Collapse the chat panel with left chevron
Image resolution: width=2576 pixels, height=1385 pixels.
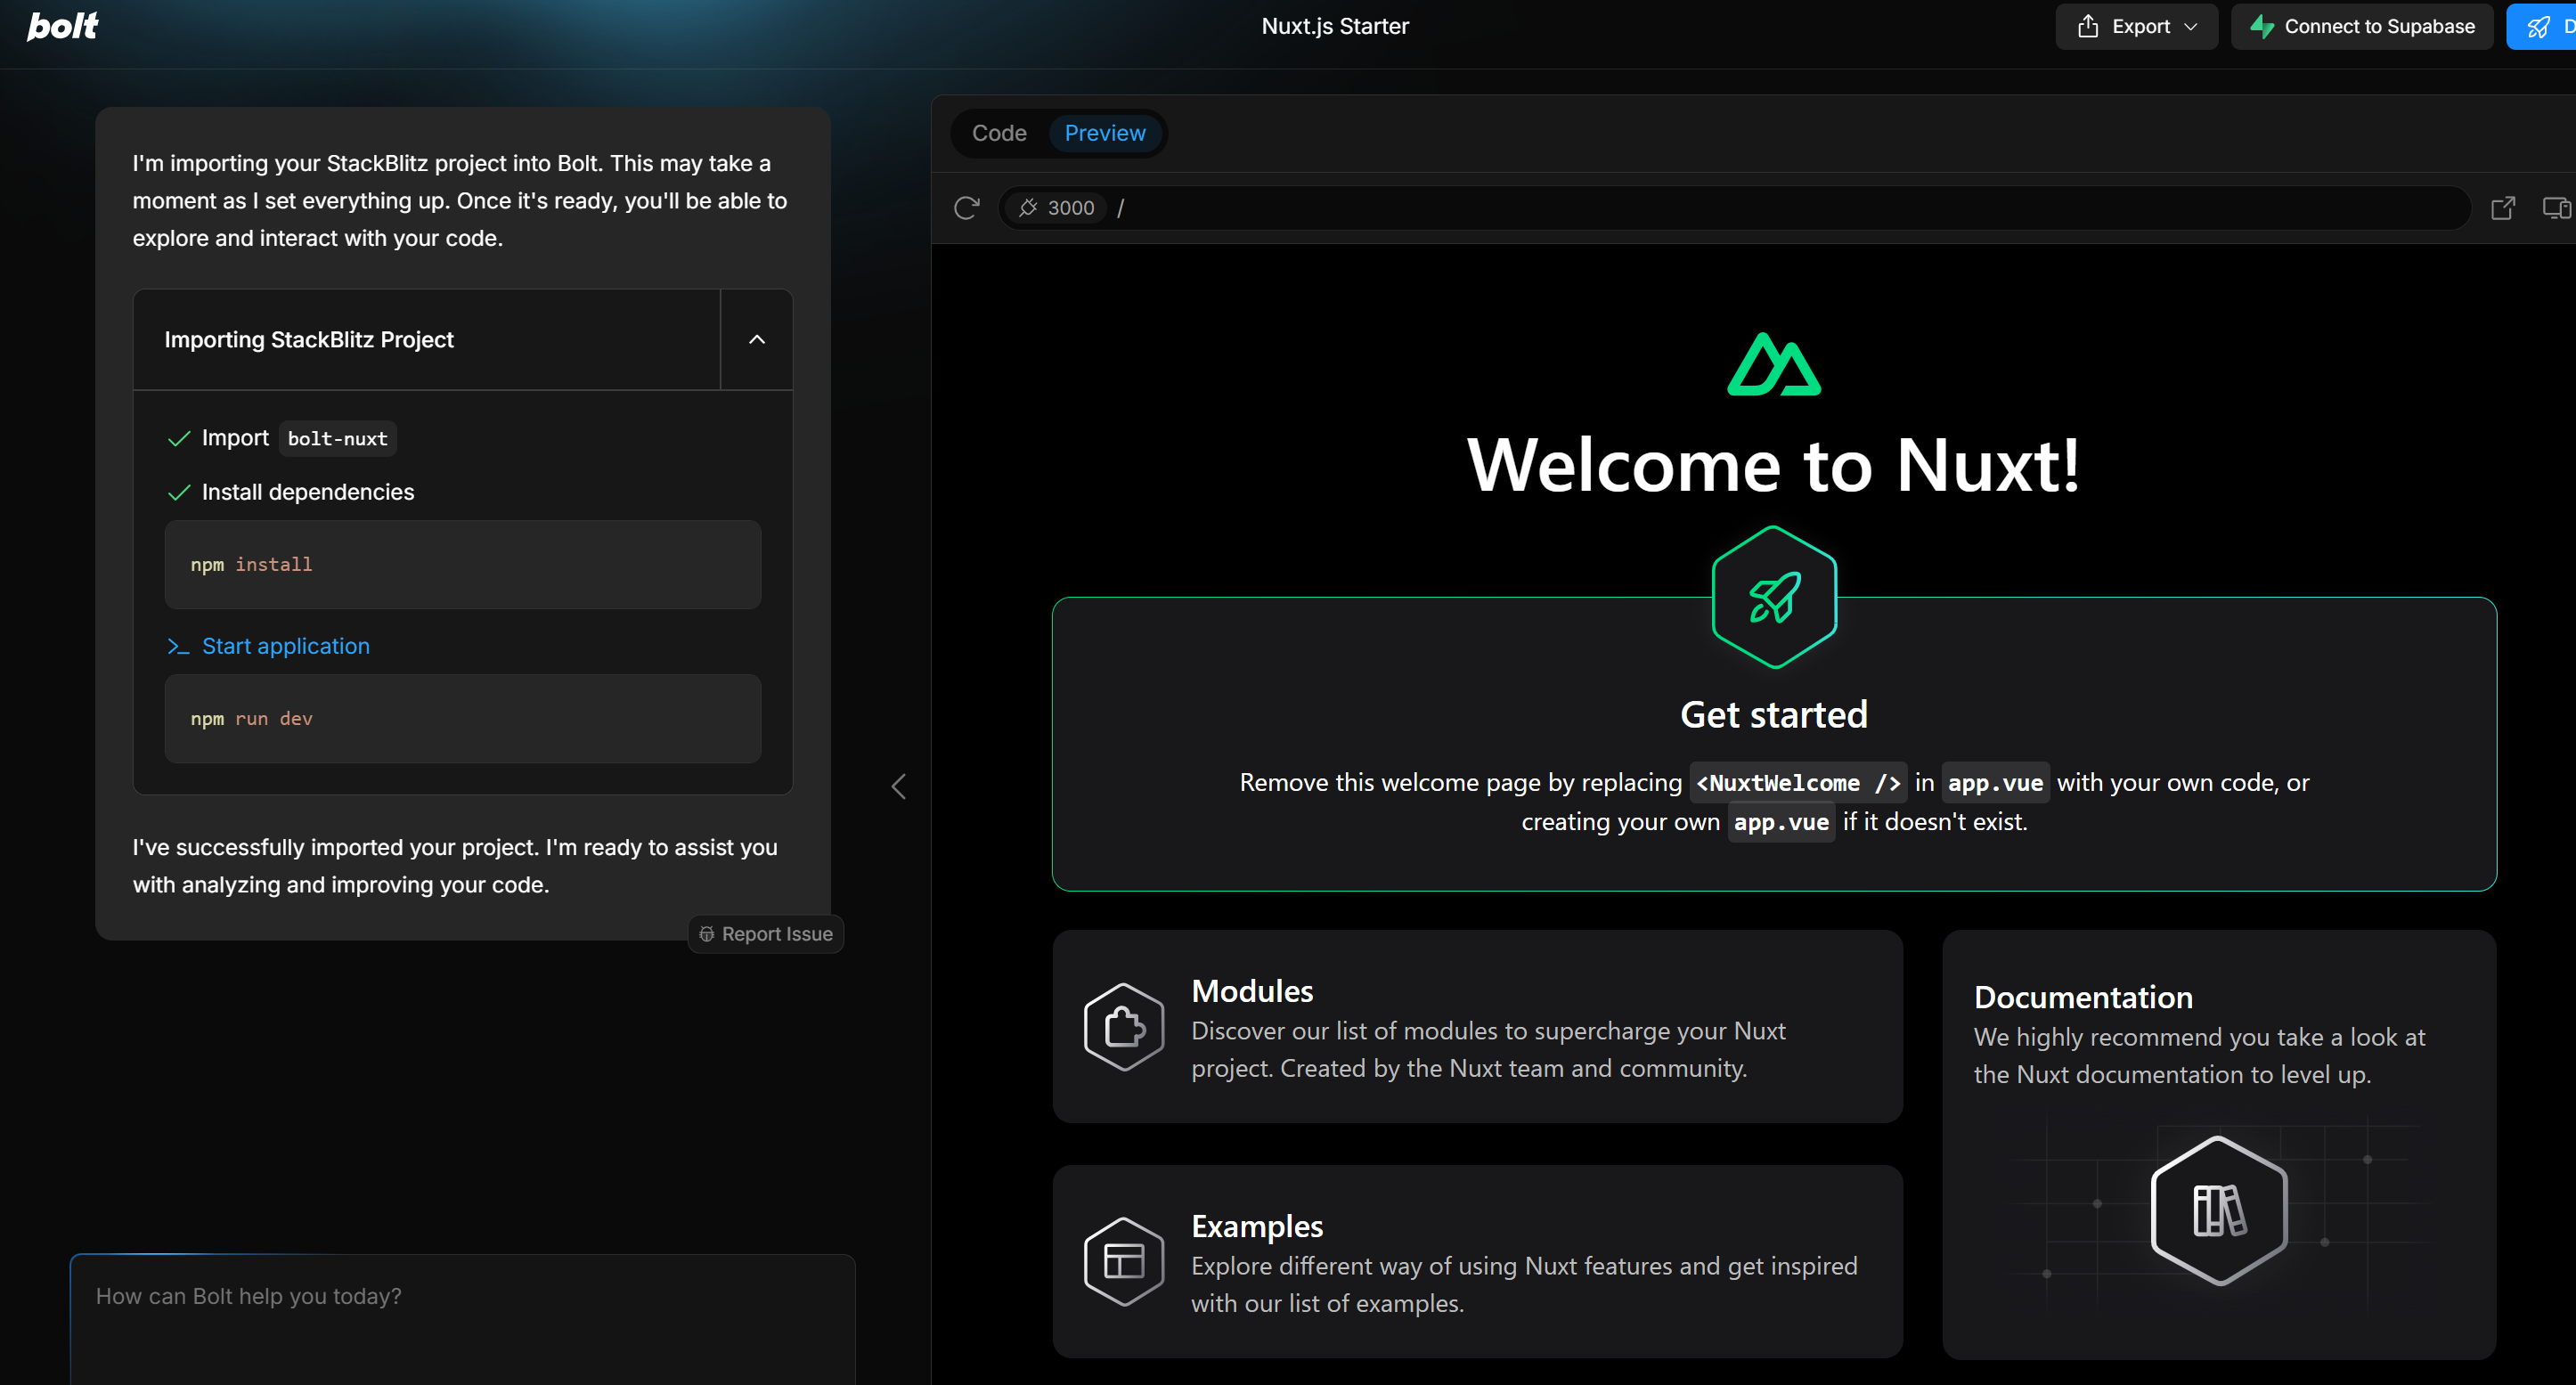(x=898, y=787)
